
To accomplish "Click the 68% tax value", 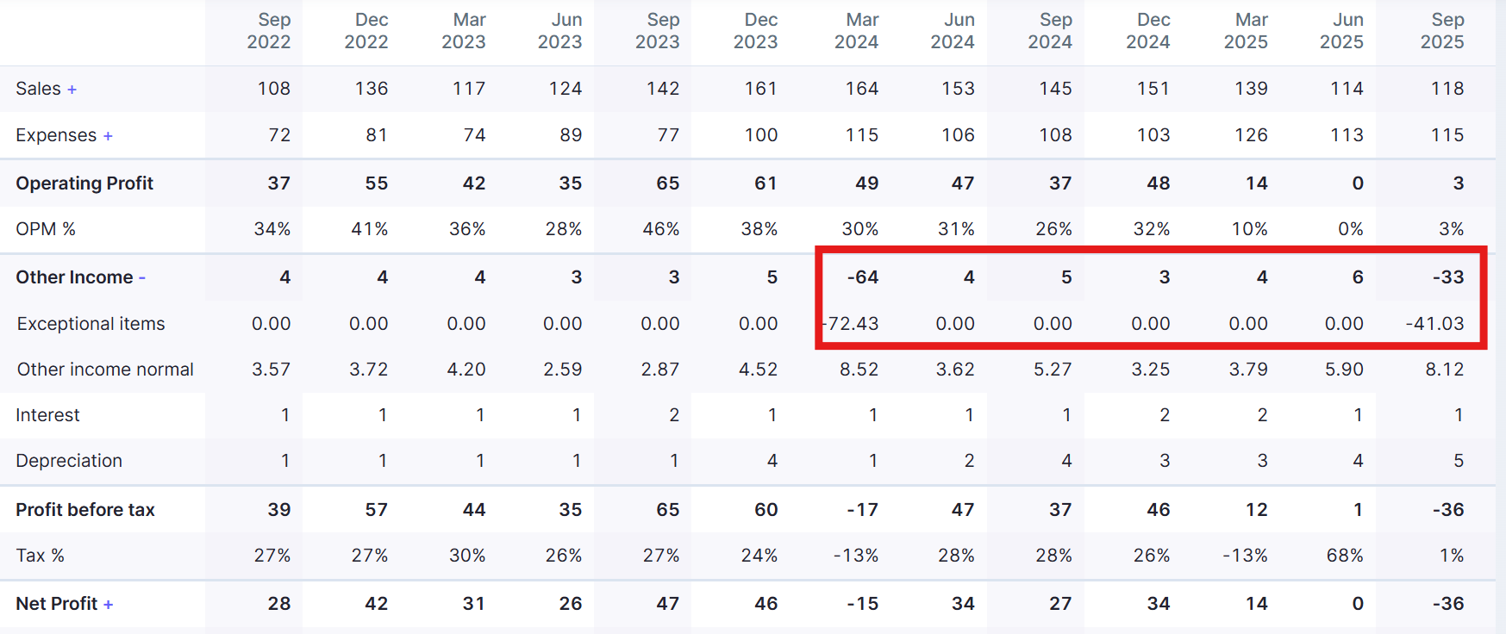I will (x=1345, y=556).
